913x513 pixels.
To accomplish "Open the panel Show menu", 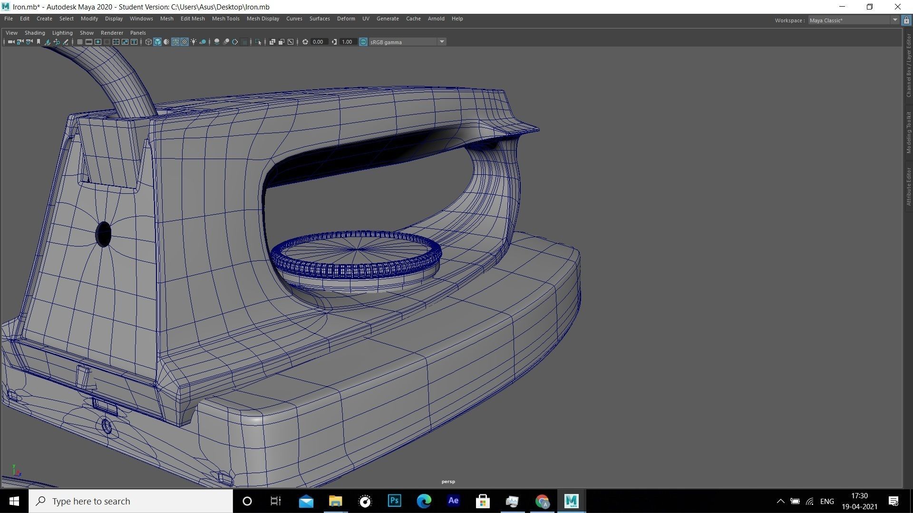I will pyautogui.click(x=87, y=33).
